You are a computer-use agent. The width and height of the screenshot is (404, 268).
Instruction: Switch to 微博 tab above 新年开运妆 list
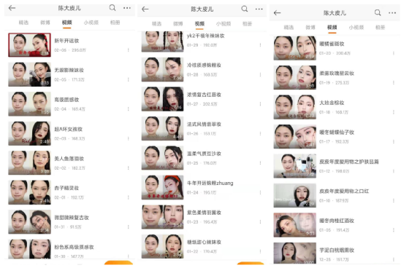(45, 23)
